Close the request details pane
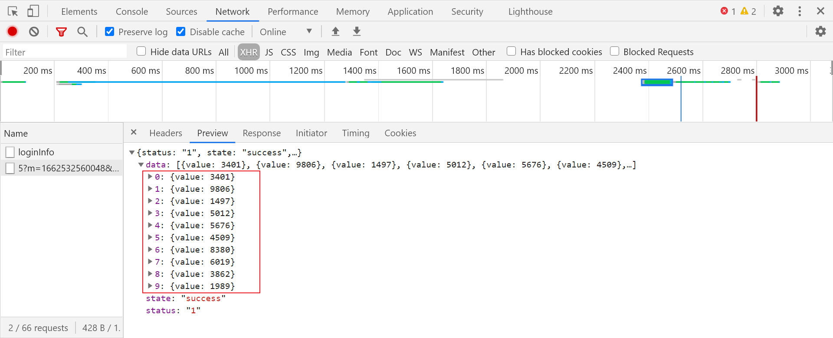This screenshot has width=833, height=338. (134, 132)
